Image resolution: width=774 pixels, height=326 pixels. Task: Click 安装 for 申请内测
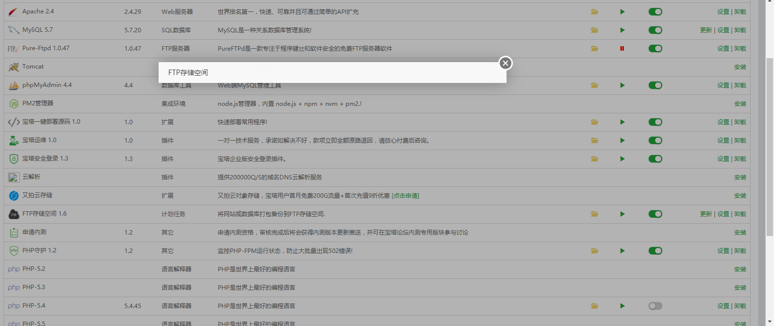pos(740,233)
